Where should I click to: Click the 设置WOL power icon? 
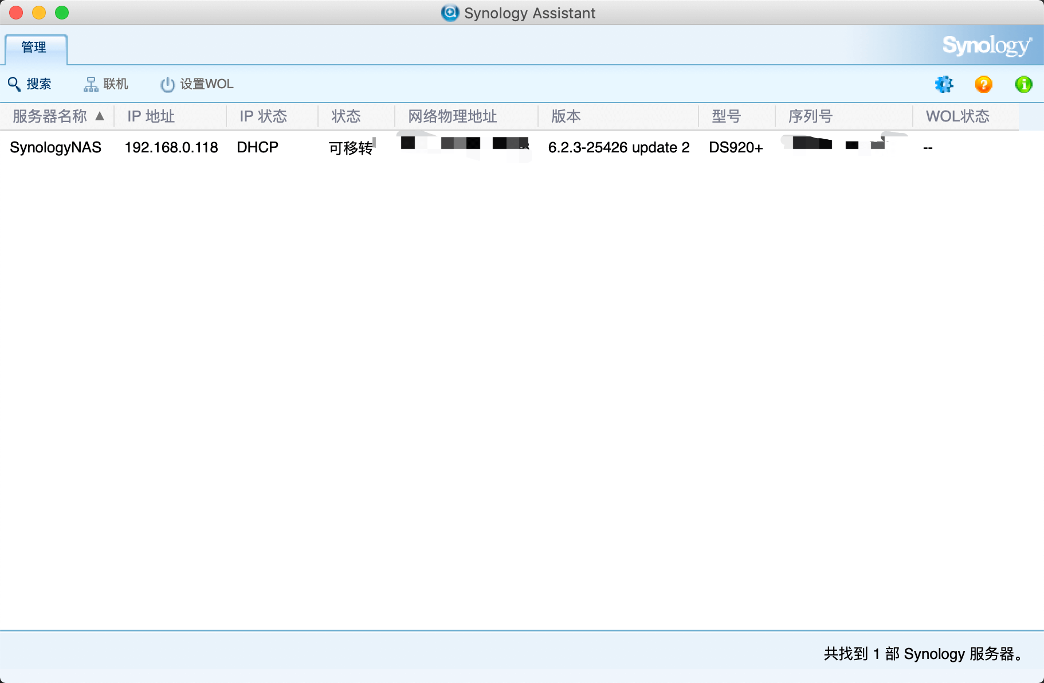(167, 84)
